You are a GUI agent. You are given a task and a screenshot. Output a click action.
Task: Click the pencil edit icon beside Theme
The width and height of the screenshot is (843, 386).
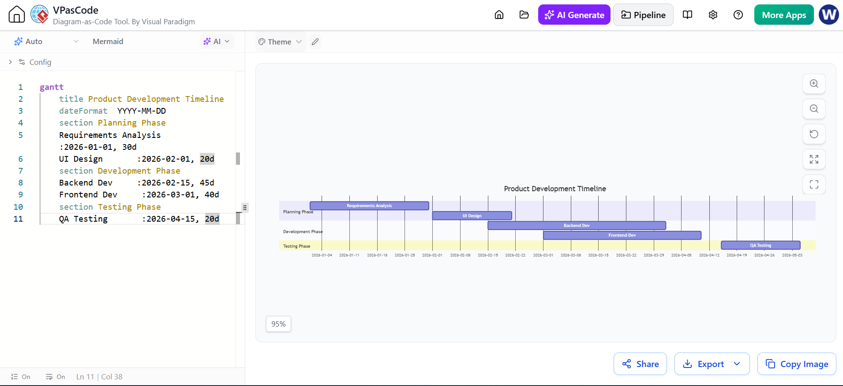(x=315, y=42)
